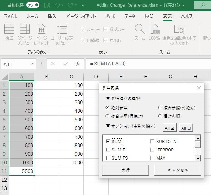211x195 pixels.
Task: Switch to the ホーム tab
Action: pos(32,17)
